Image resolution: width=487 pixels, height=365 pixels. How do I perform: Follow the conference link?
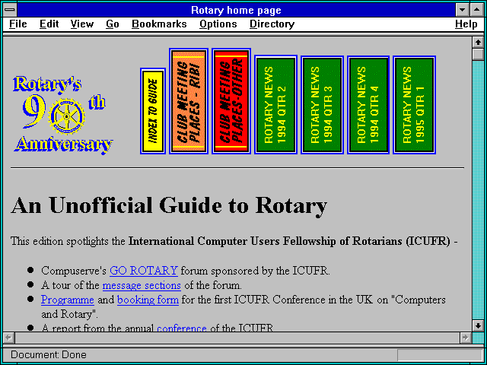(x=182, y=328)
